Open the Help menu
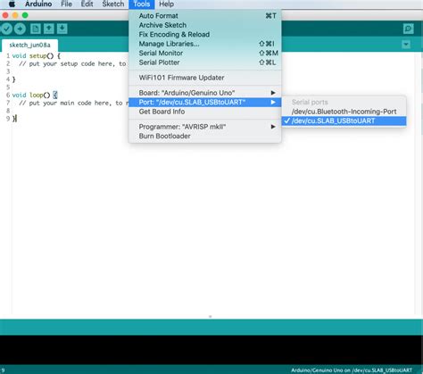 point(166,4)
